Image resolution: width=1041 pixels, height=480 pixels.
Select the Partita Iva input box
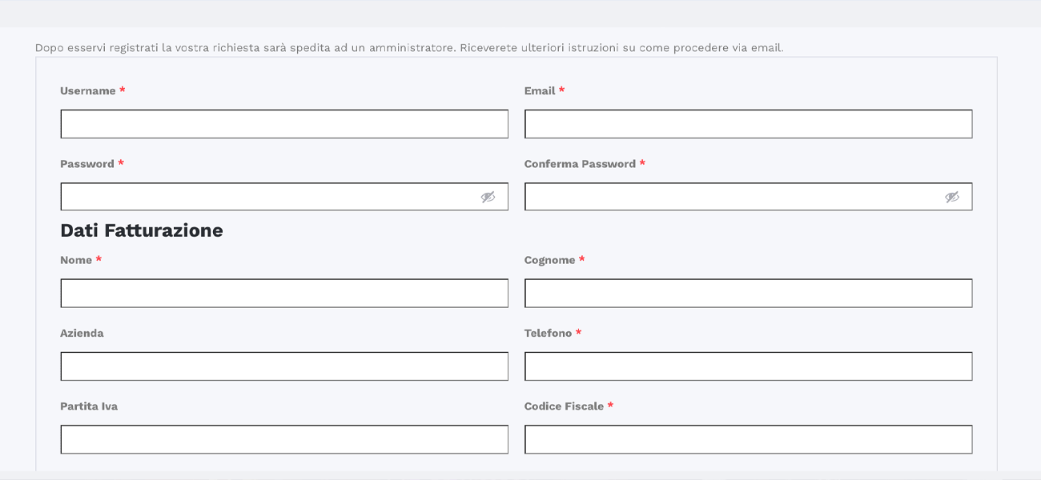click(x=284, y=439)
